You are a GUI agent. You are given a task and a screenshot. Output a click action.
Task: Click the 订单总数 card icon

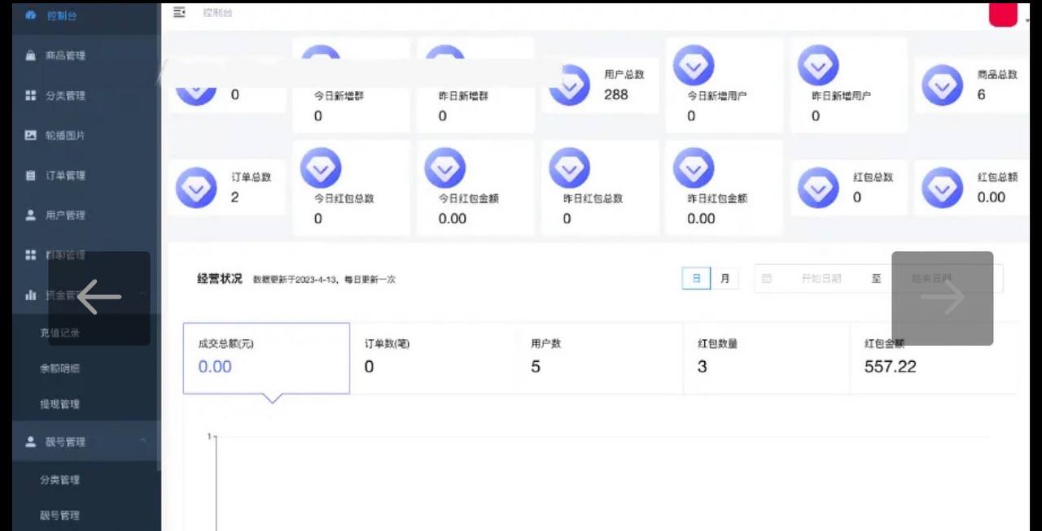(196, 188)
